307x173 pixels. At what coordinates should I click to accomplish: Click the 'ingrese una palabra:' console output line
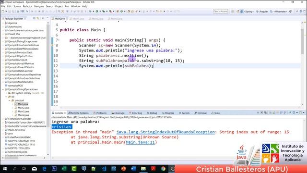coord(76,122)
